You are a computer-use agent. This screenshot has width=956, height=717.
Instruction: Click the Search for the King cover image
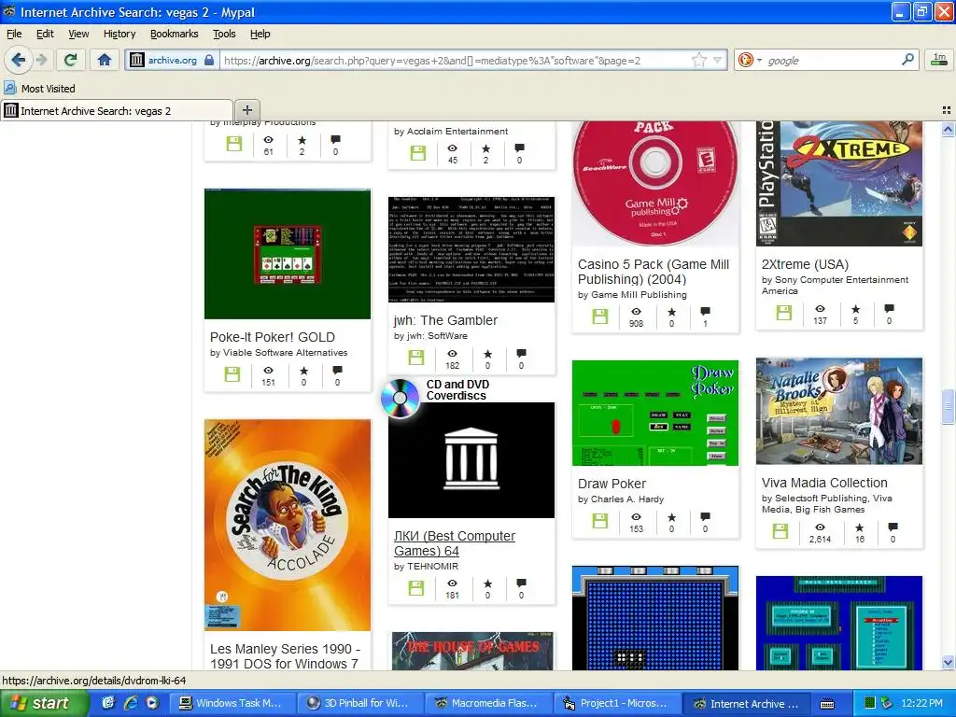point(288,525)
